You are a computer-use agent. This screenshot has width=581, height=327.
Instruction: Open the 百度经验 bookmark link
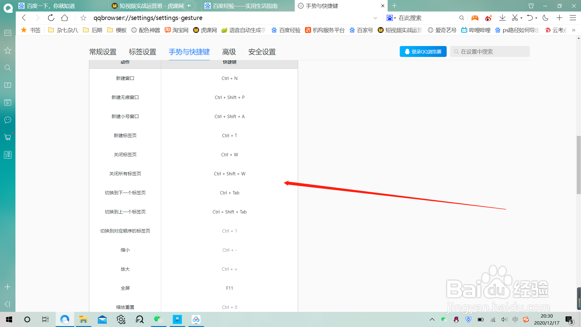point(286,30)
